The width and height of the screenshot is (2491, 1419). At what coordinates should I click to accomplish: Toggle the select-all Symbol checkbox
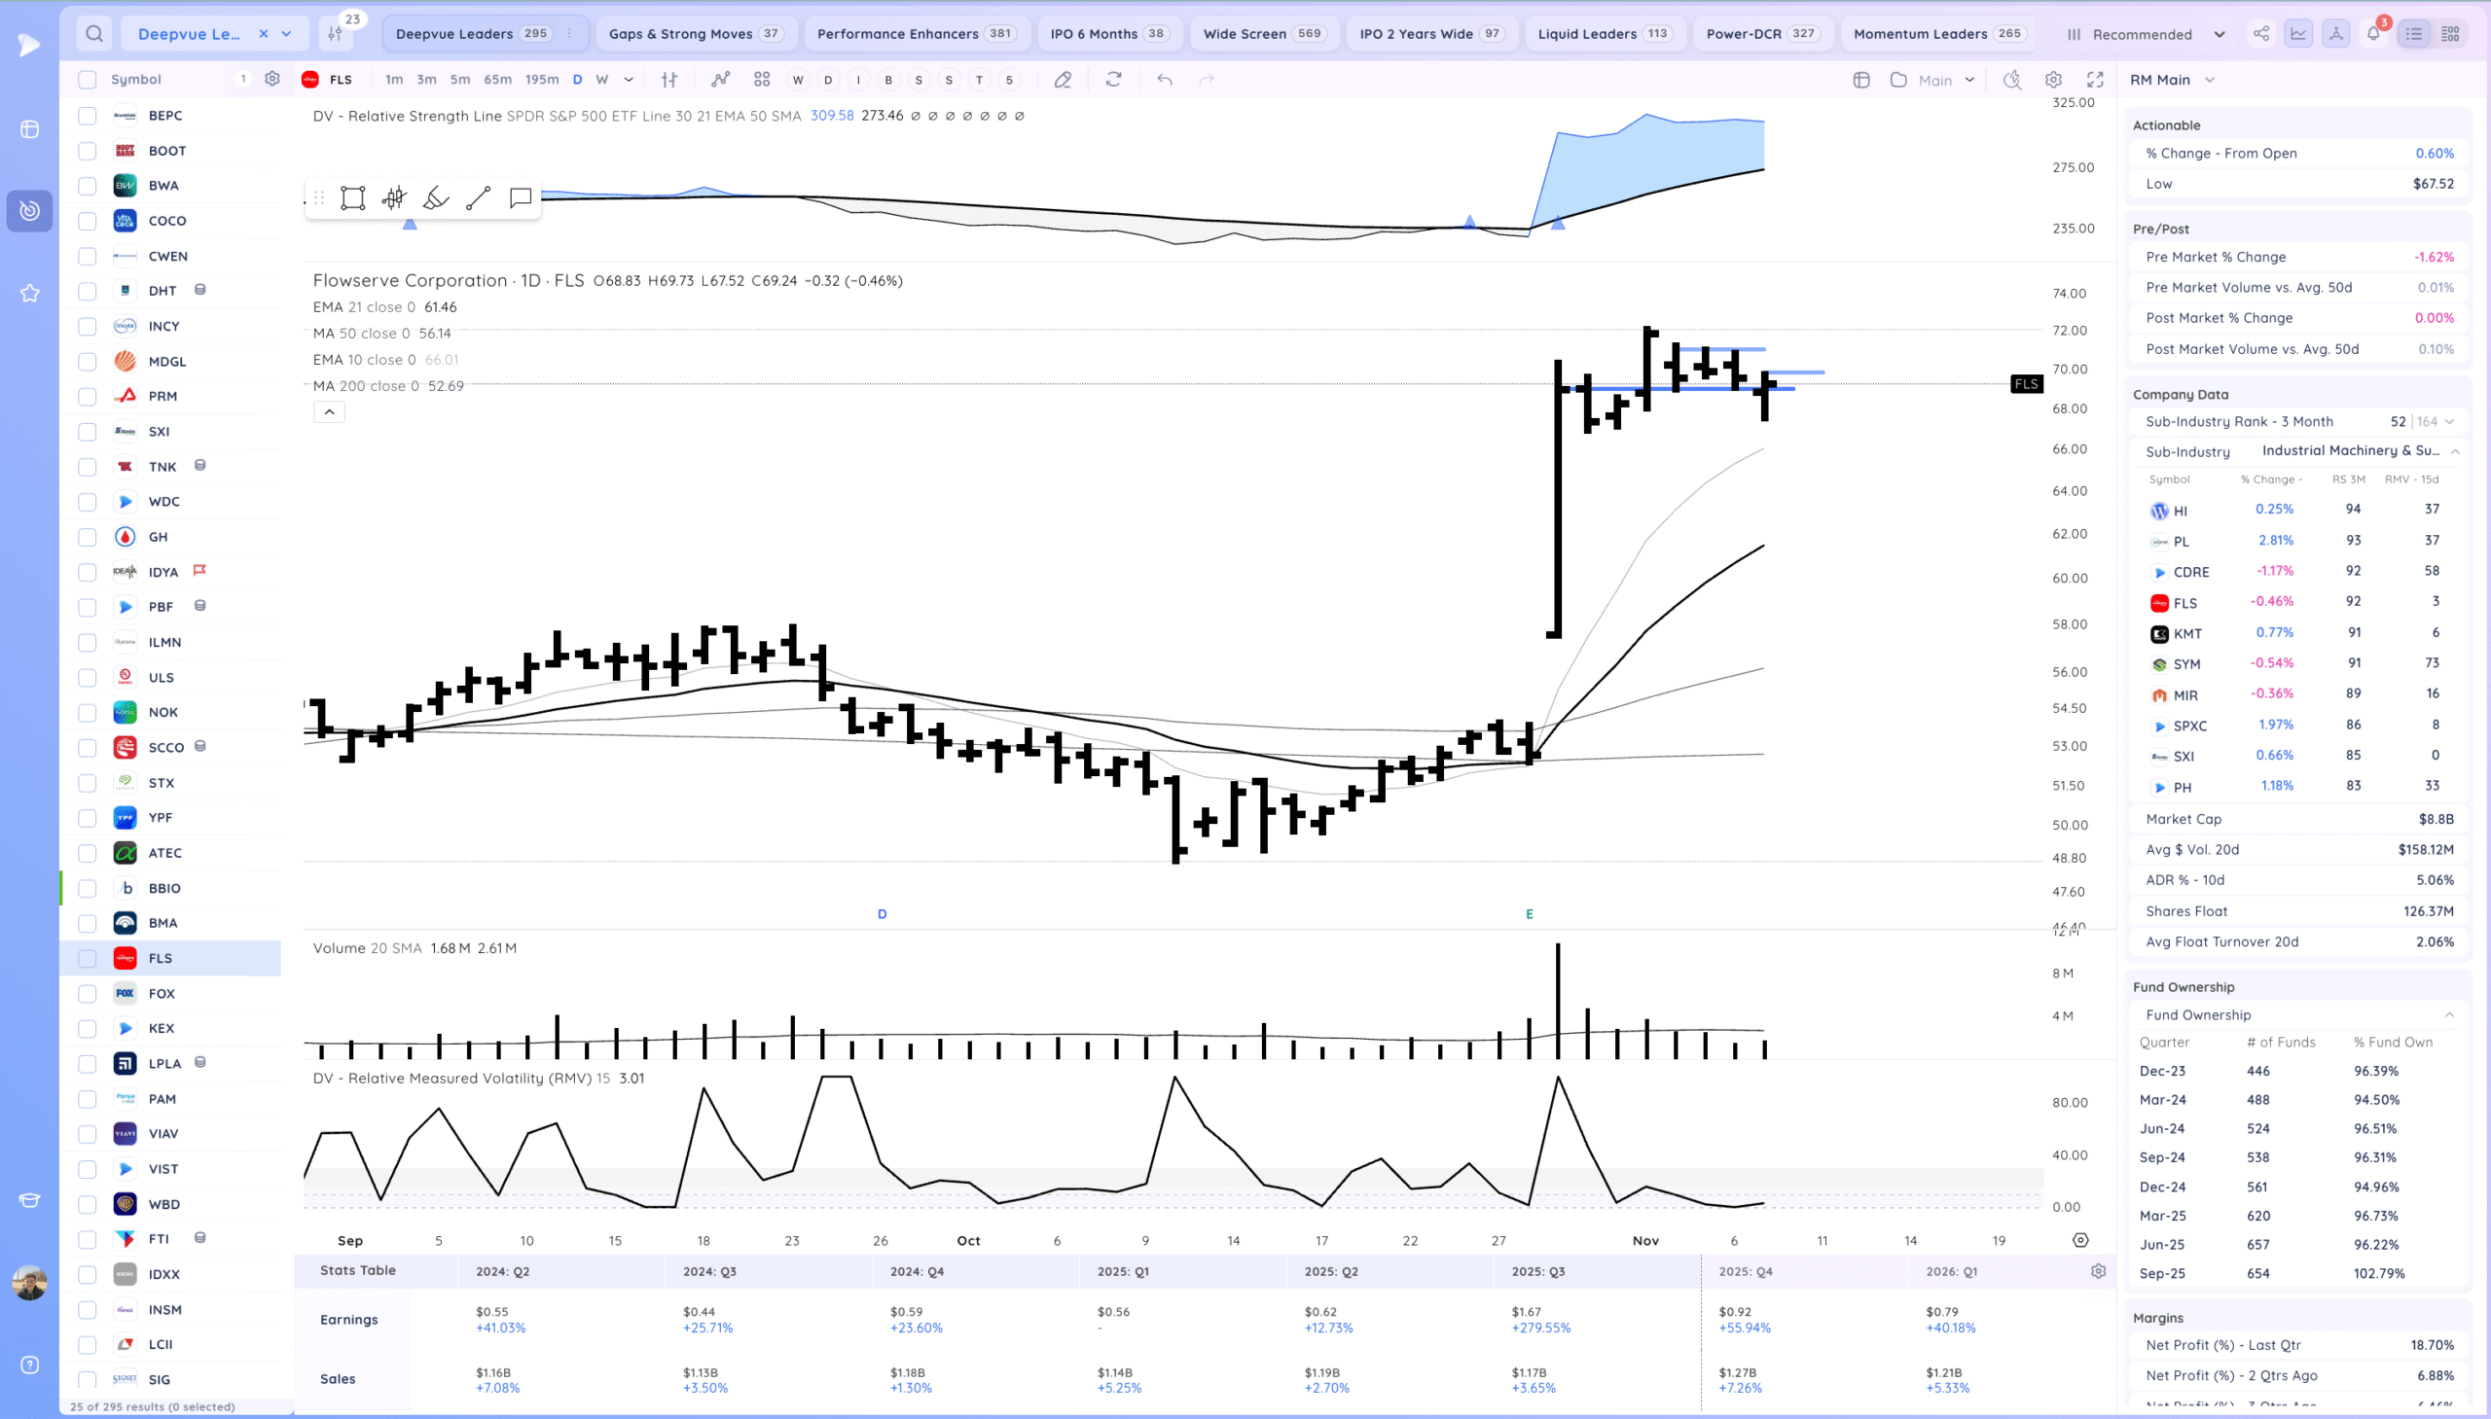pyautogui.click(x=88, y=80)
